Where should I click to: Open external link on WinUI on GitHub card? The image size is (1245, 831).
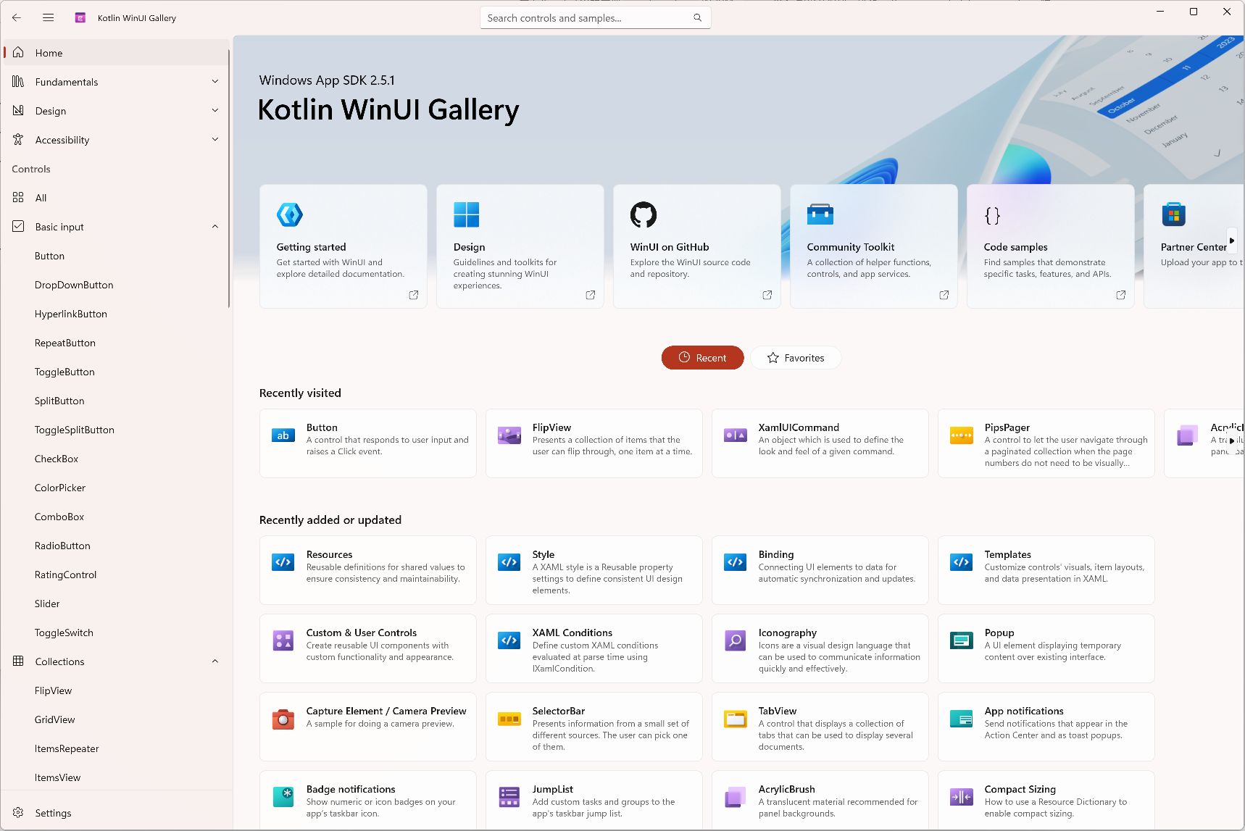pos(767,295)
